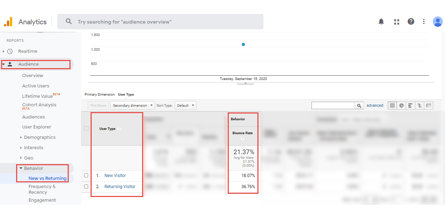Click the Realtime clock icon

[10, 51]
